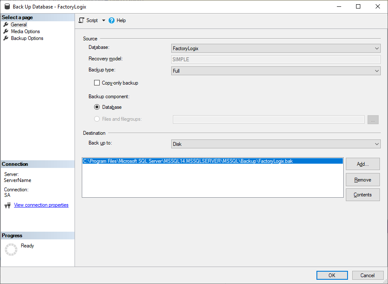Click the connection properties plug icon
Viewport: 388px width, 284px height.
point(8,205)
